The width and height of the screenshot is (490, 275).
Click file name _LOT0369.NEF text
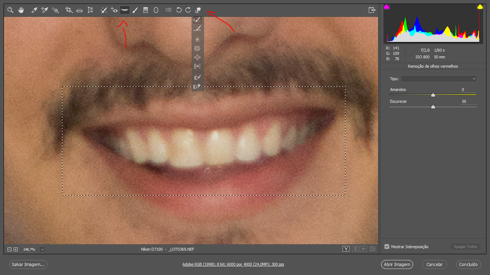point(182,249)
